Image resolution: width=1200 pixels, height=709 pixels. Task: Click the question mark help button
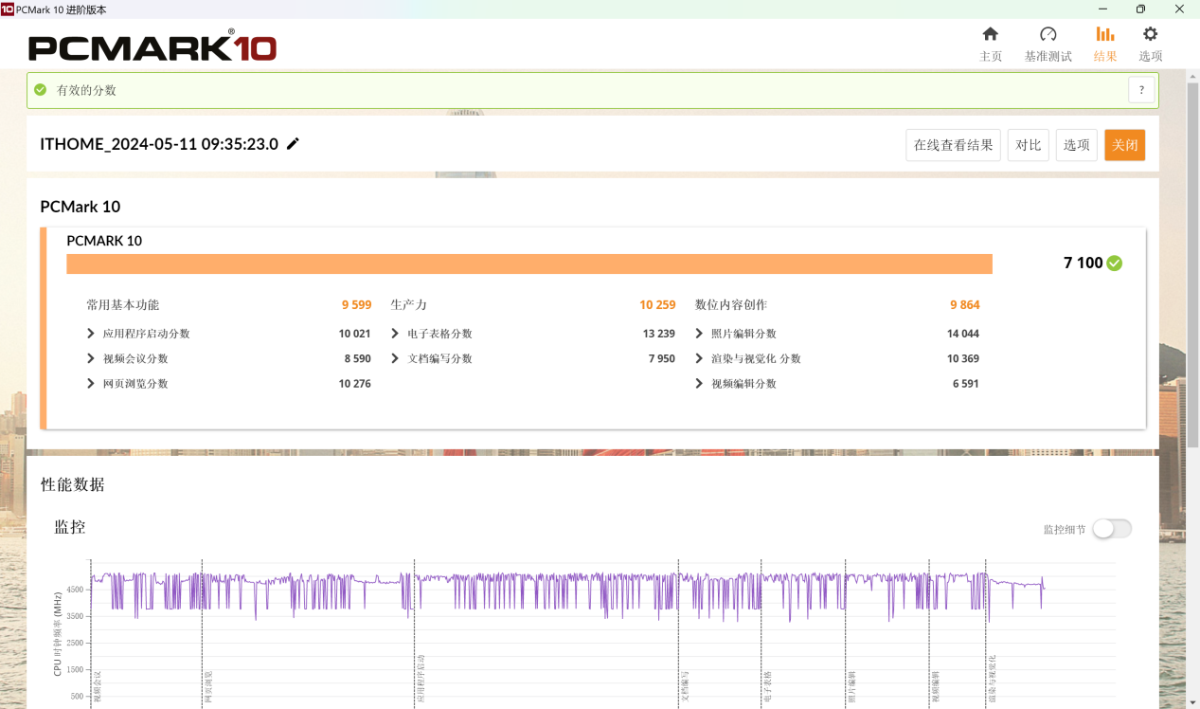click(1141, 90)
